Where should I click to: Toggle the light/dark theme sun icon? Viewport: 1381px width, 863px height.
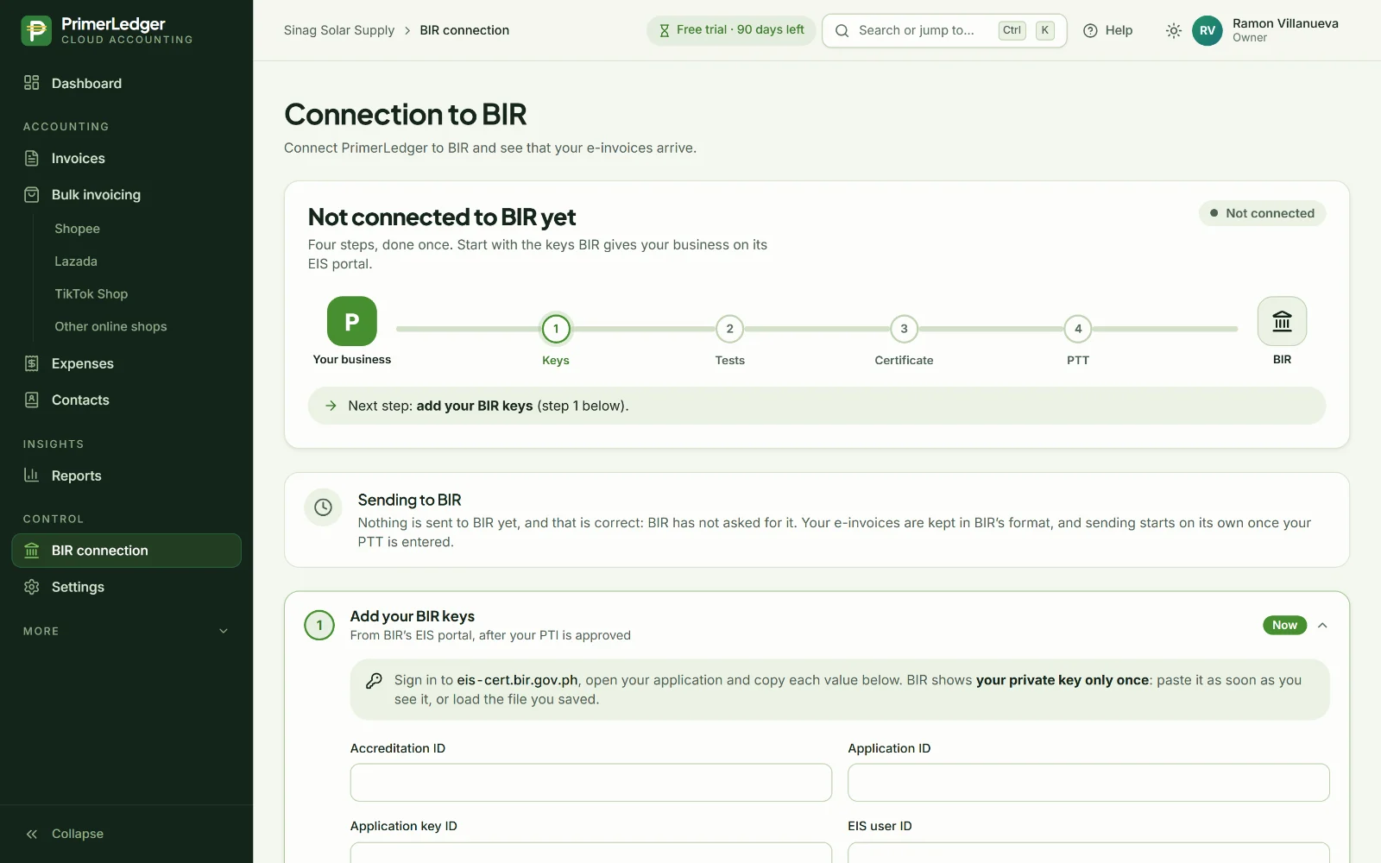pyautogui.click(x=1173, y=30)
